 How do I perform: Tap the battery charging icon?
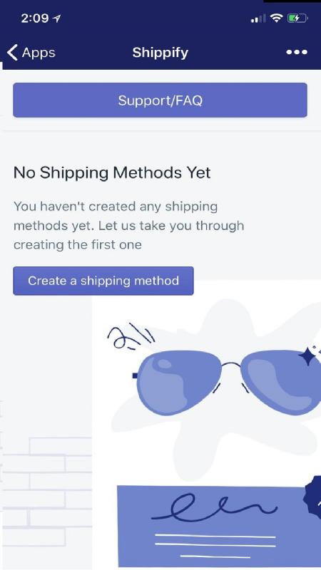pos(297,18)
